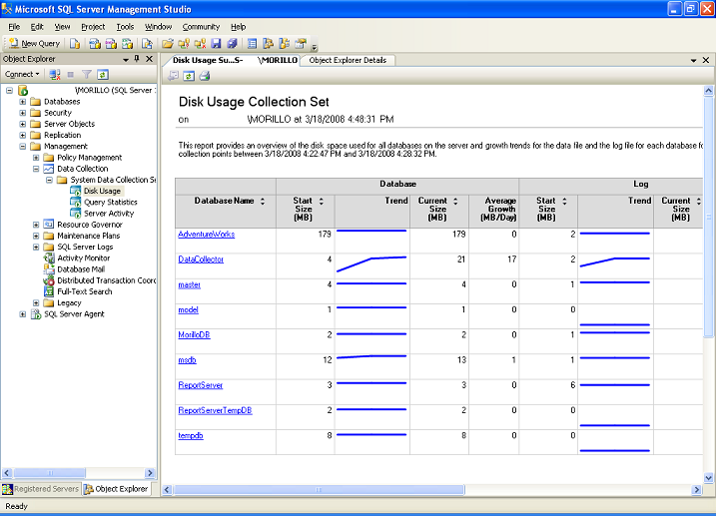Open the ReportServerTempDB link

215,410
